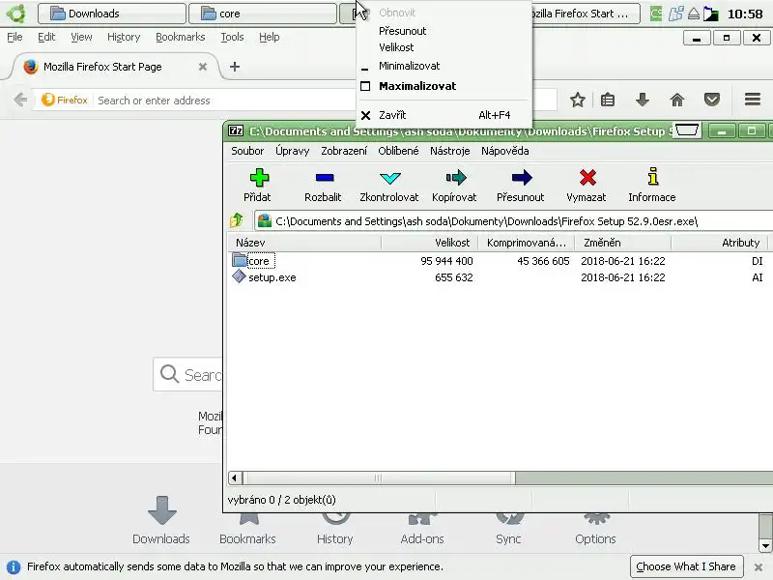The width and height of the screenshot is (773, 580).
Task: Open the Oblíbené menu
Action: tap(398, 151)
